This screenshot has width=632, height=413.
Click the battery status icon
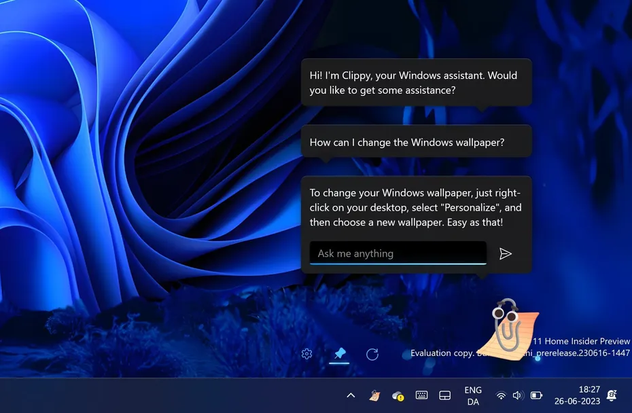pos(536,395)
